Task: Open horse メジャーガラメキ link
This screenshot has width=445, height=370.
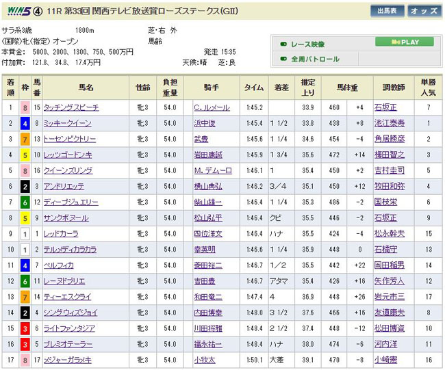Action: coord(67,360)
